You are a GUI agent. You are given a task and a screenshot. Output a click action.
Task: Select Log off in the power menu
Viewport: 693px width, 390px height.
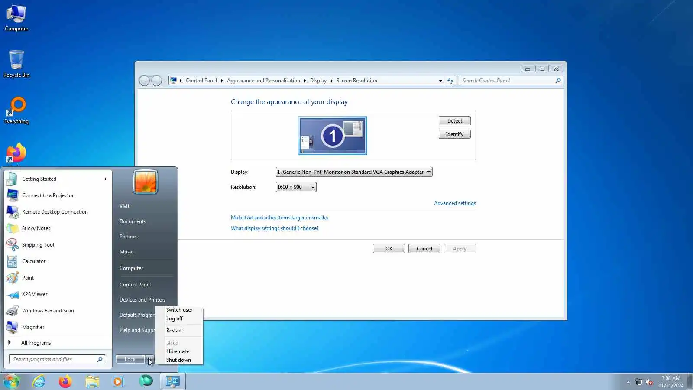175,318
